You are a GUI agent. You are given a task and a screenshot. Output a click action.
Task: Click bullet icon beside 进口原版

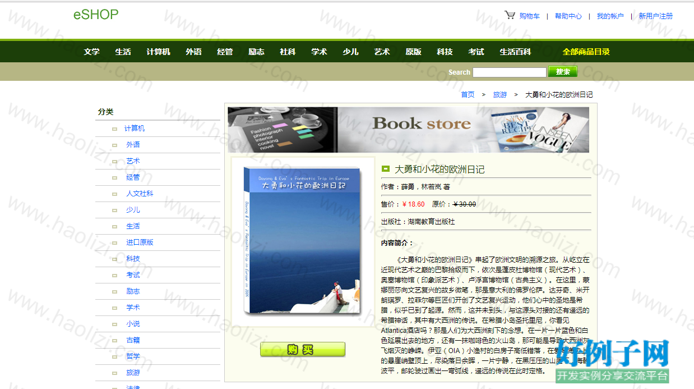point(114,243)
